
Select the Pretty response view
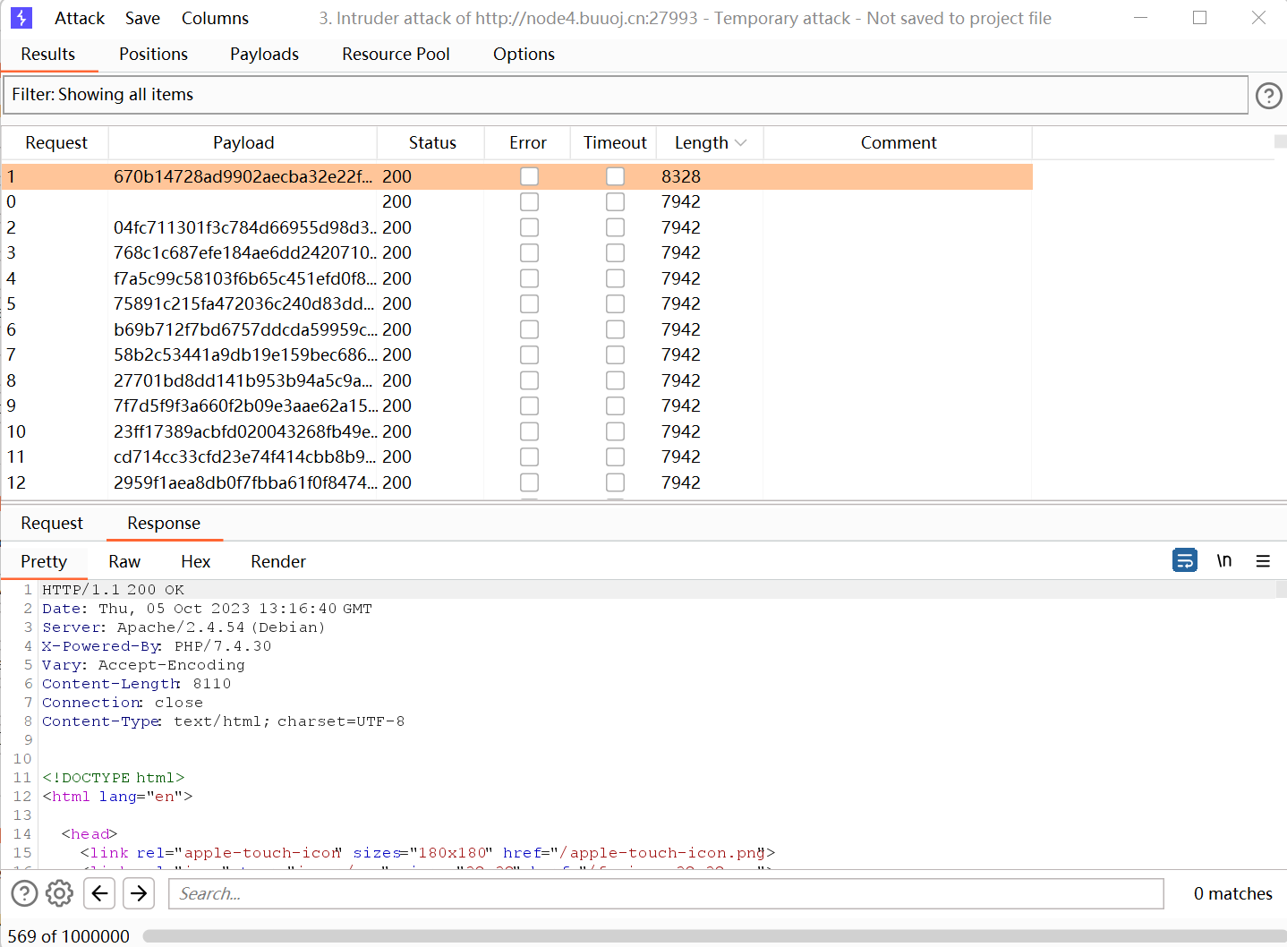coord(44,561)
